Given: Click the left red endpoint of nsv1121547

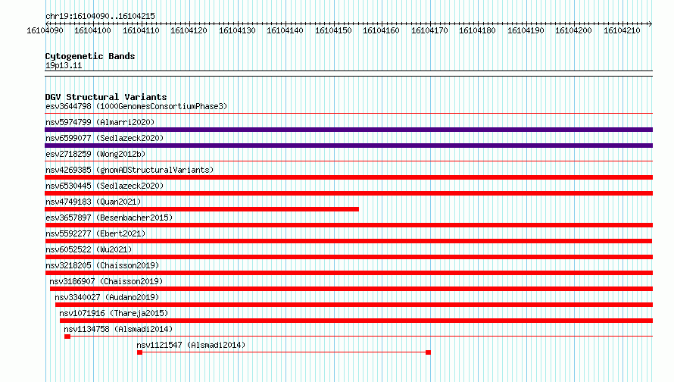Looking at the screenshot, I should [x=139, y=352].
